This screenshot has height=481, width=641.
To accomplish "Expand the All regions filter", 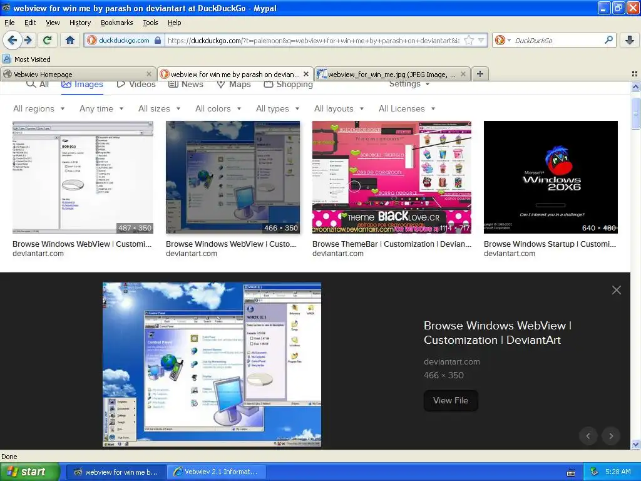I will pos(39,109).
